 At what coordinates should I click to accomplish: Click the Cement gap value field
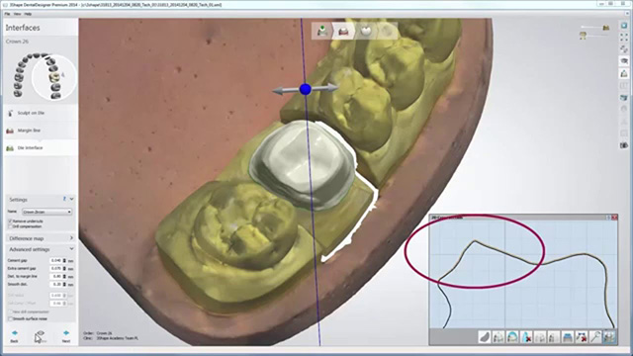pos(56,261)
